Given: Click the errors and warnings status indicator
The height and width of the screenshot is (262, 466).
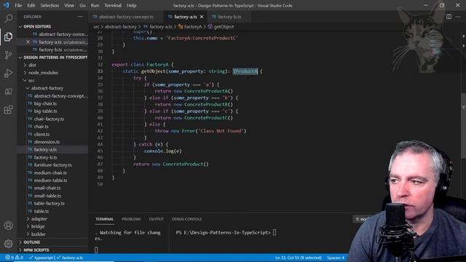Looking at the screenshot, I should [x=14, y=258].
